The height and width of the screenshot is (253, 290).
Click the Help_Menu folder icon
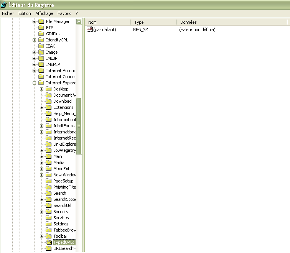49,113
